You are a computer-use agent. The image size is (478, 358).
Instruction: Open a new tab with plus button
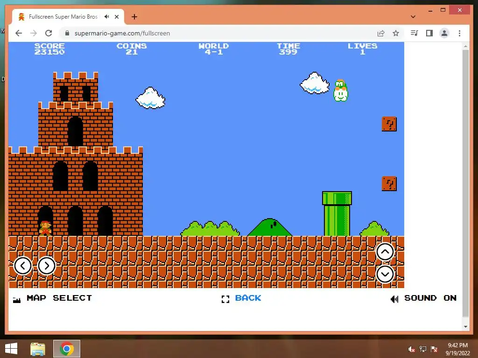(134, 17)
